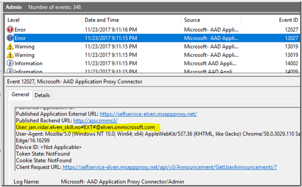Click Source cell of 9:11:16 PM error
Image resolution: width=302 pixels, height=187 pixels.
(x=211, y=30)
